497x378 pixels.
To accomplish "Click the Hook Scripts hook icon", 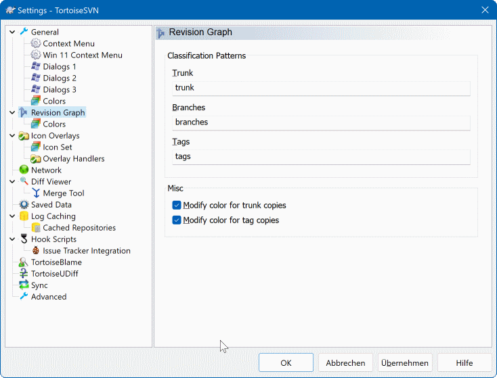I will tap(24, 239).
